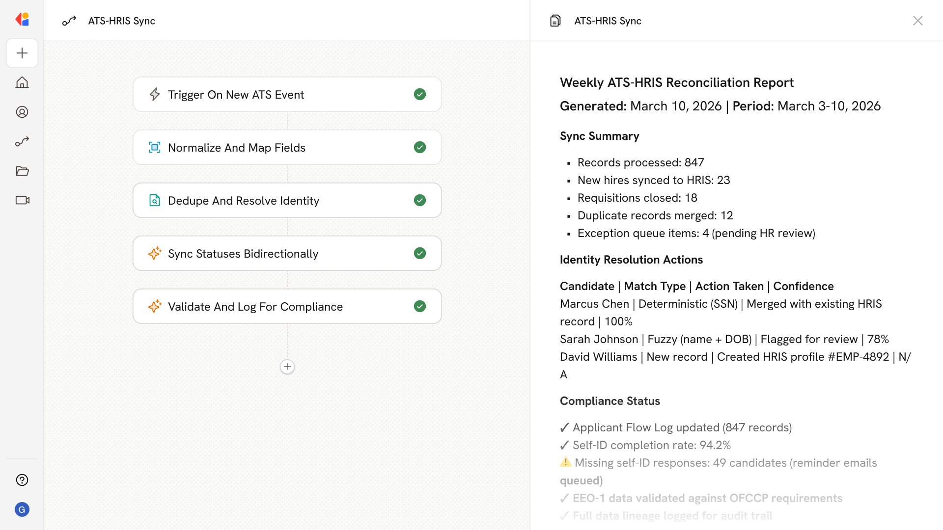
Task: Click the Dedupe step document search icon
Action: pos(155,200)
